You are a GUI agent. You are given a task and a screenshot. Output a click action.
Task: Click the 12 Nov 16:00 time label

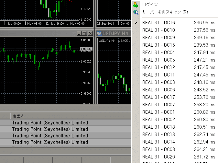[x=55, y=24]
